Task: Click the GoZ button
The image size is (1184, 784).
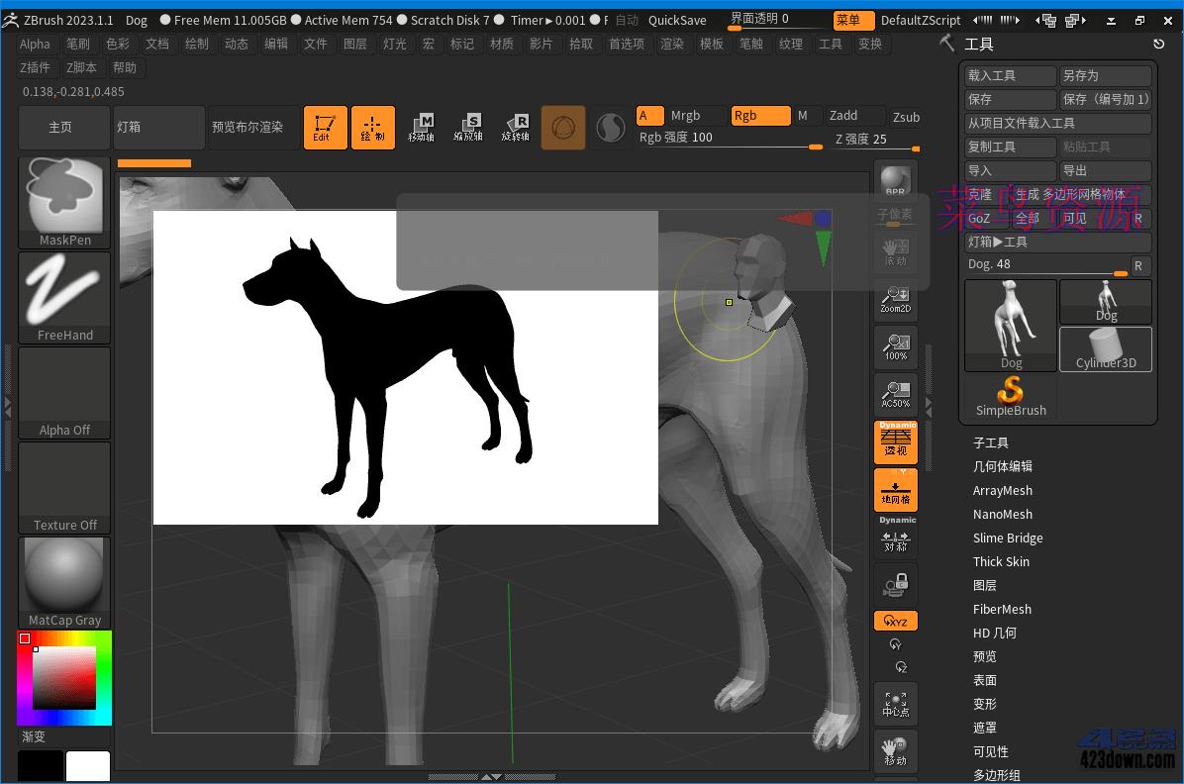Action: coord(981,218)
